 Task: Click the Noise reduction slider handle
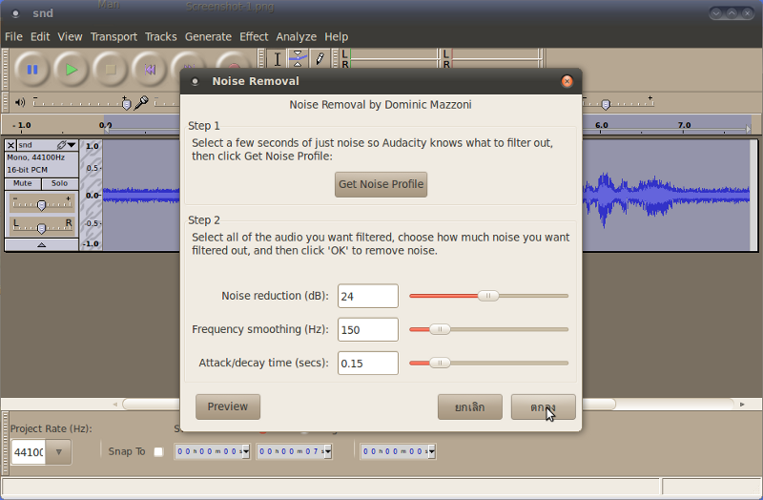[x=488, y=296]
